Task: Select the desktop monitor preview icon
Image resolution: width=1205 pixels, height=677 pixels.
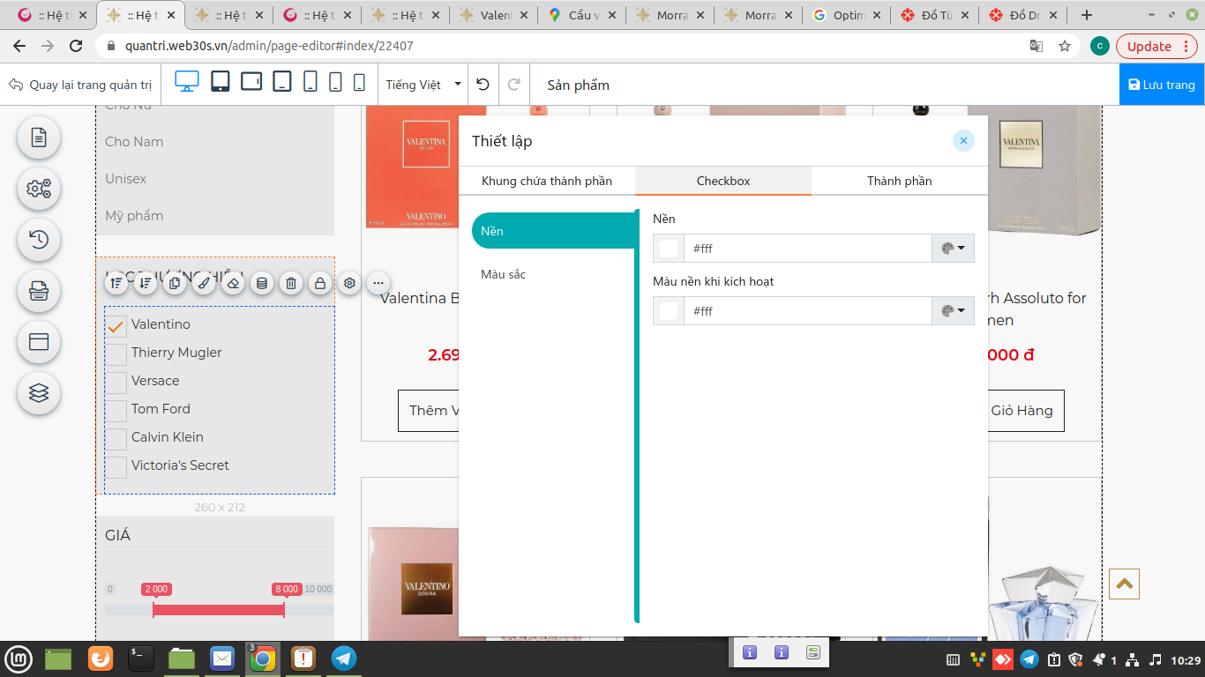Action: point(187,82)
